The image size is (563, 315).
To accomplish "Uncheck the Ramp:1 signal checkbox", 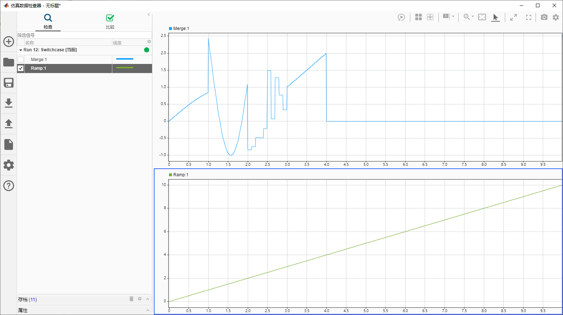I will point(21,68).
